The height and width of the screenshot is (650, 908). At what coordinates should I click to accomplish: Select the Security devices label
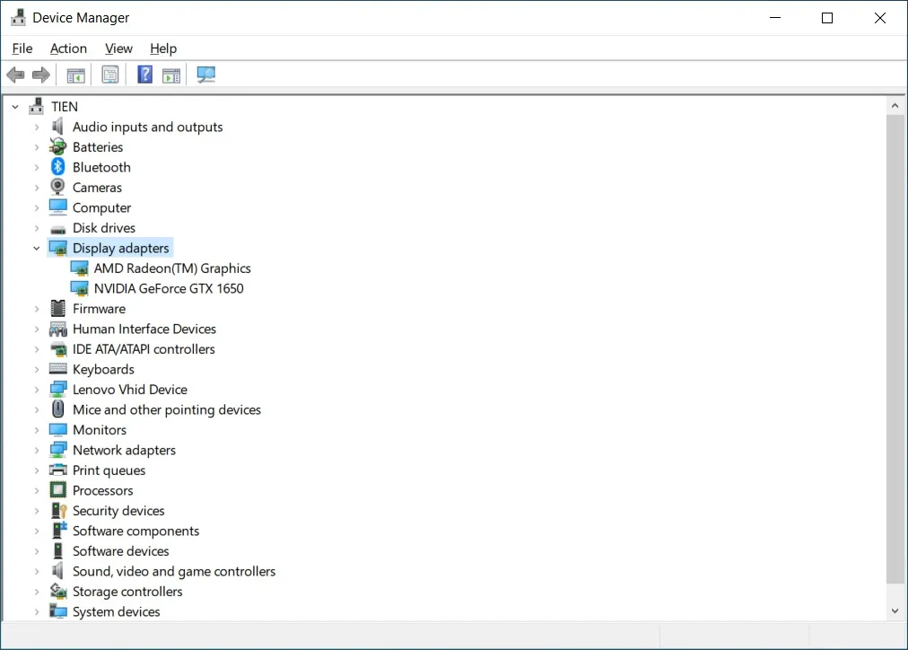coord(118,511)
